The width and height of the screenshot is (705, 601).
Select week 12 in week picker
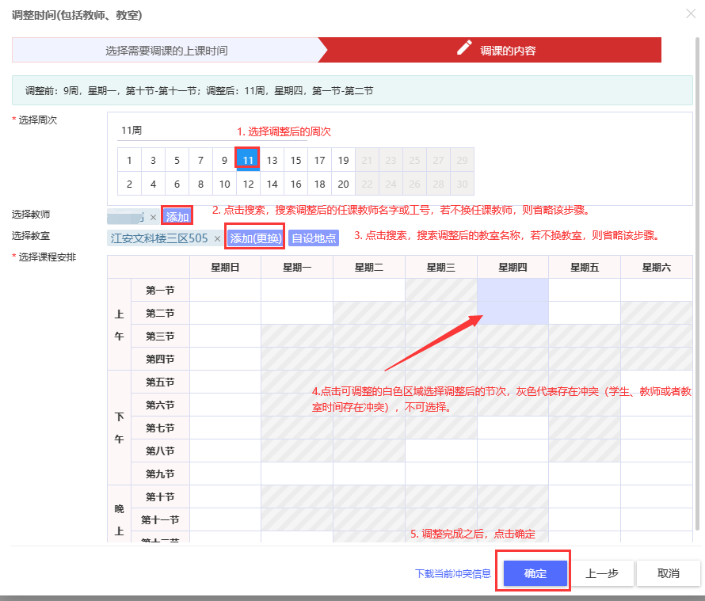pyautogui.click(x=248, y=184)
